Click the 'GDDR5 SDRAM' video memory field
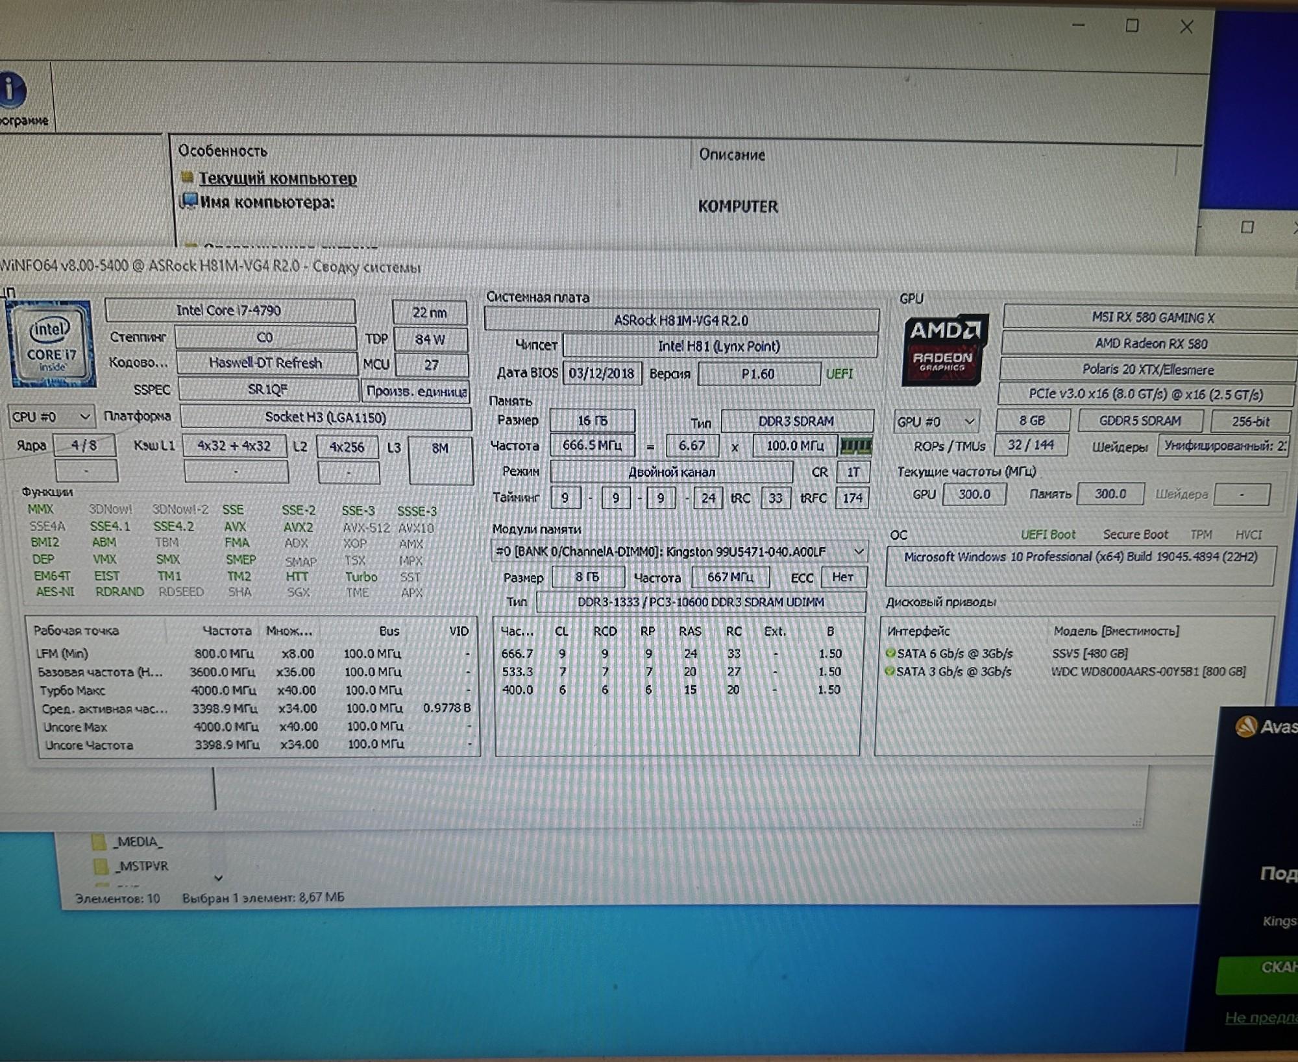 [1140, 421]
